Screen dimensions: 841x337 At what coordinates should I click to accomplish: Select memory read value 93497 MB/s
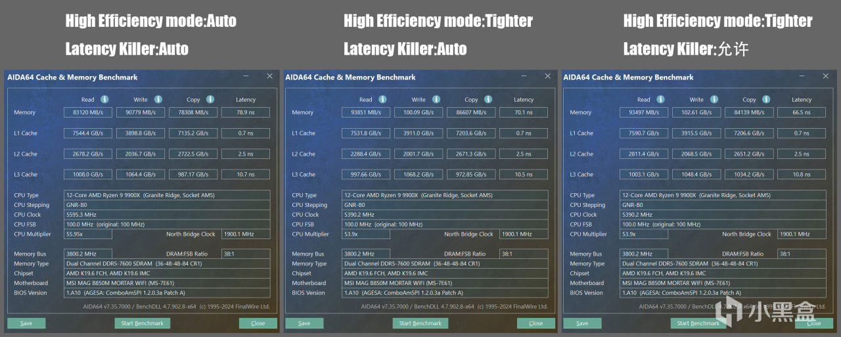644,112
